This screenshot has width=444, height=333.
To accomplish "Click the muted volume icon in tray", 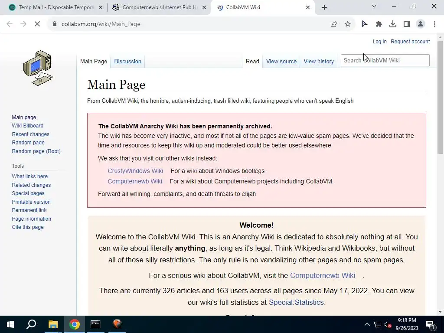I will click(388, 324).
